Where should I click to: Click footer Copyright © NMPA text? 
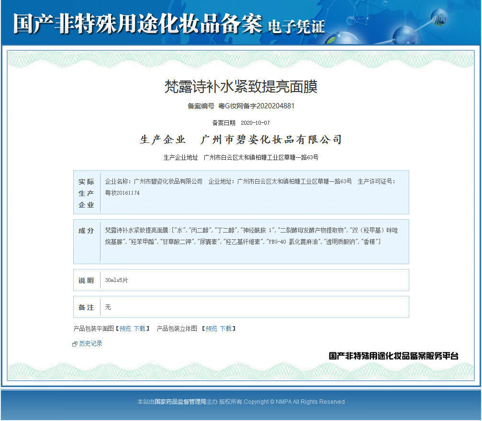click(294, 402)
